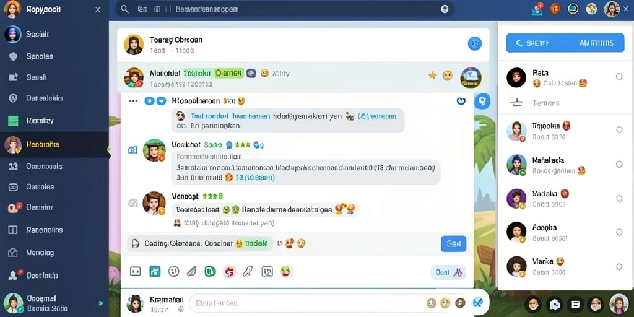Image resolution: width=634 pixels, height=317 pixels.
Task: Click the teal arrow beside Uonogmal profile
Action: (101, 303)
